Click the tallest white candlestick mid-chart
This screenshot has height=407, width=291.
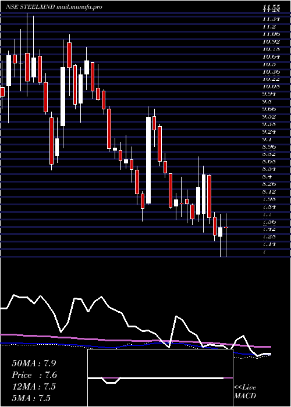click(x=148, y=160)
